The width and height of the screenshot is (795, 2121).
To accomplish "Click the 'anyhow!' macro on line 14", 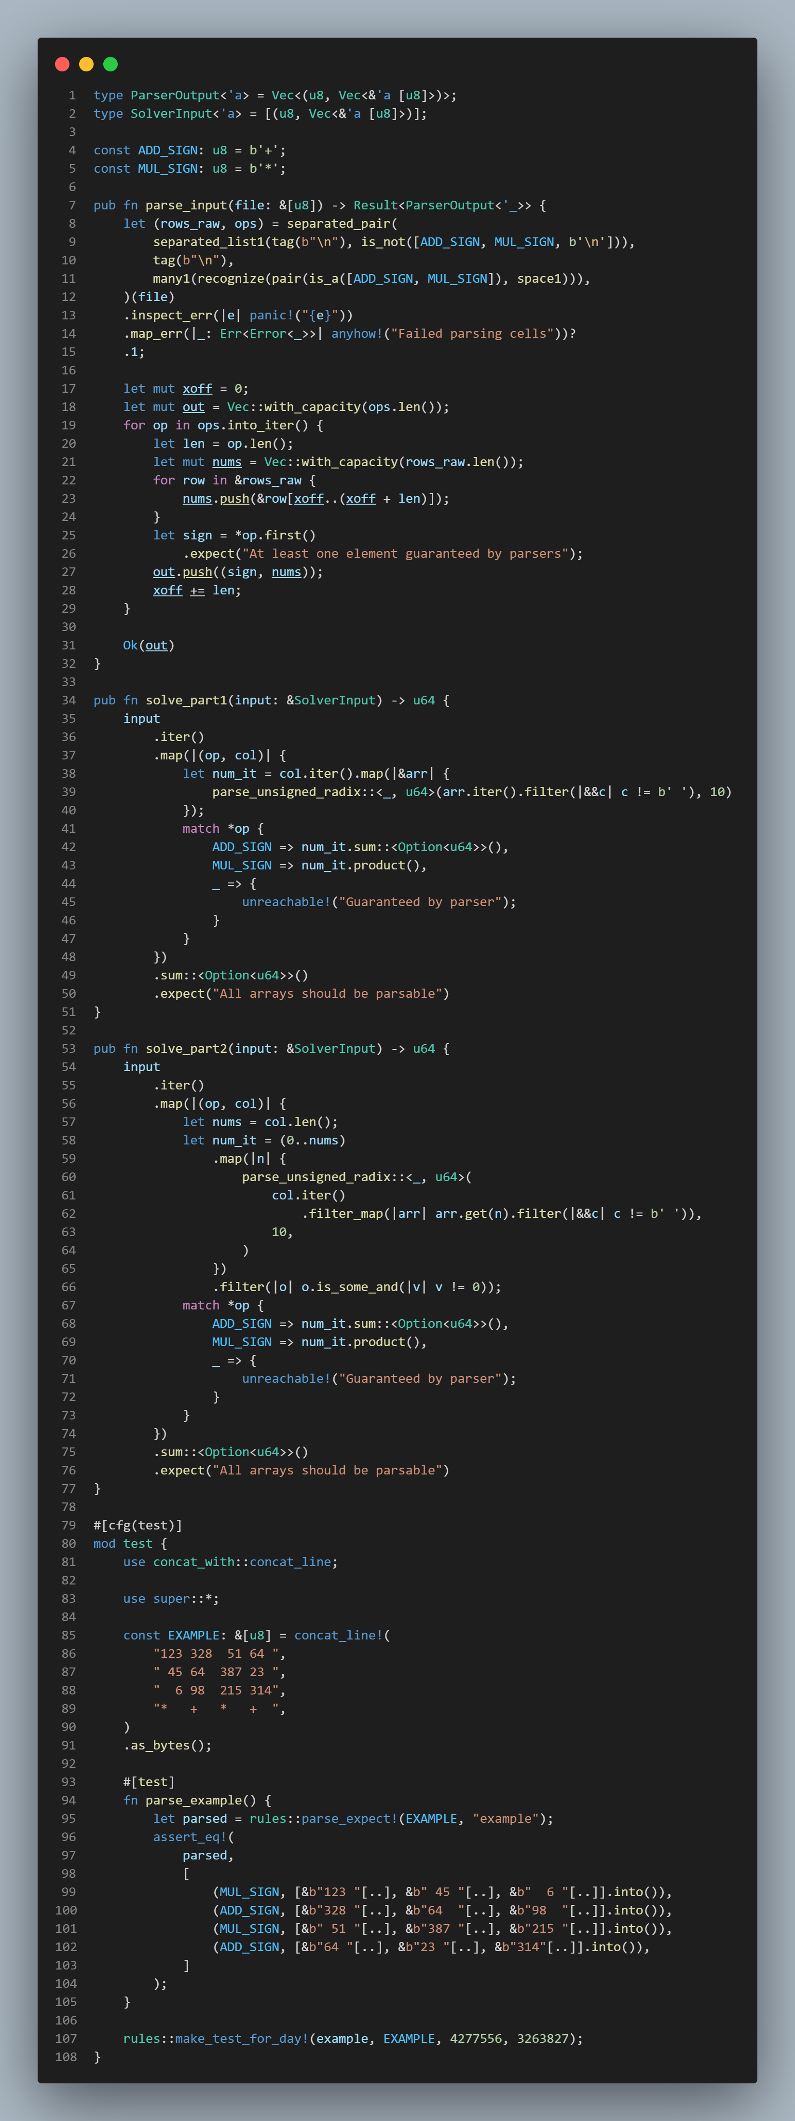I will click(x=357, y=333).
